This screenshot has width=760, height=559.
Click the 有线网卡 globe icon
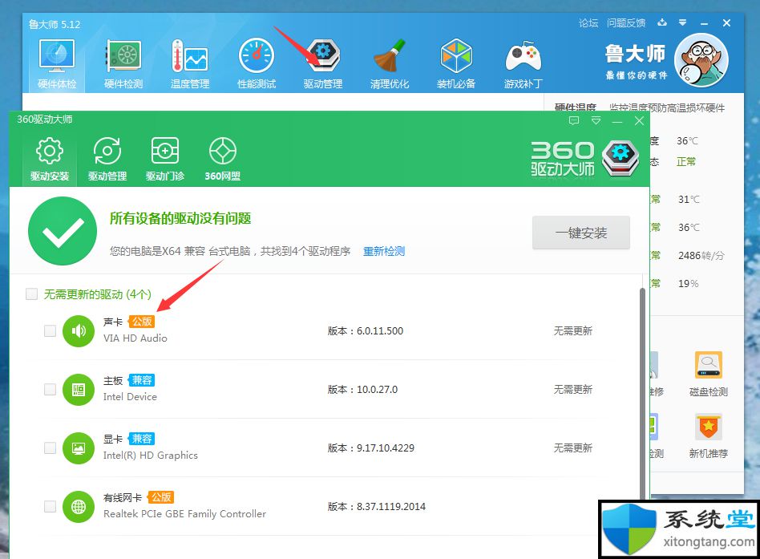pos(79,507)
